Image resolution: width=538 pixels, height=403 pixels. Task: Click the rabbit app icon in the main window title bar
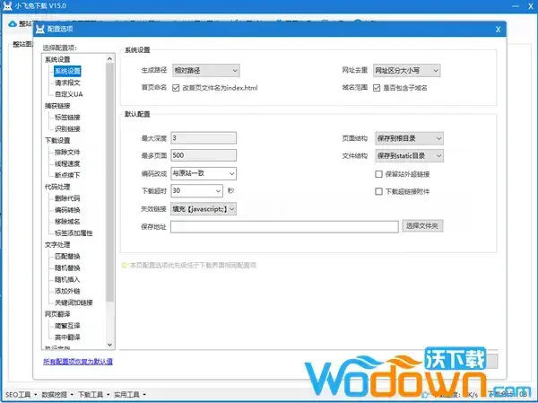7,6
